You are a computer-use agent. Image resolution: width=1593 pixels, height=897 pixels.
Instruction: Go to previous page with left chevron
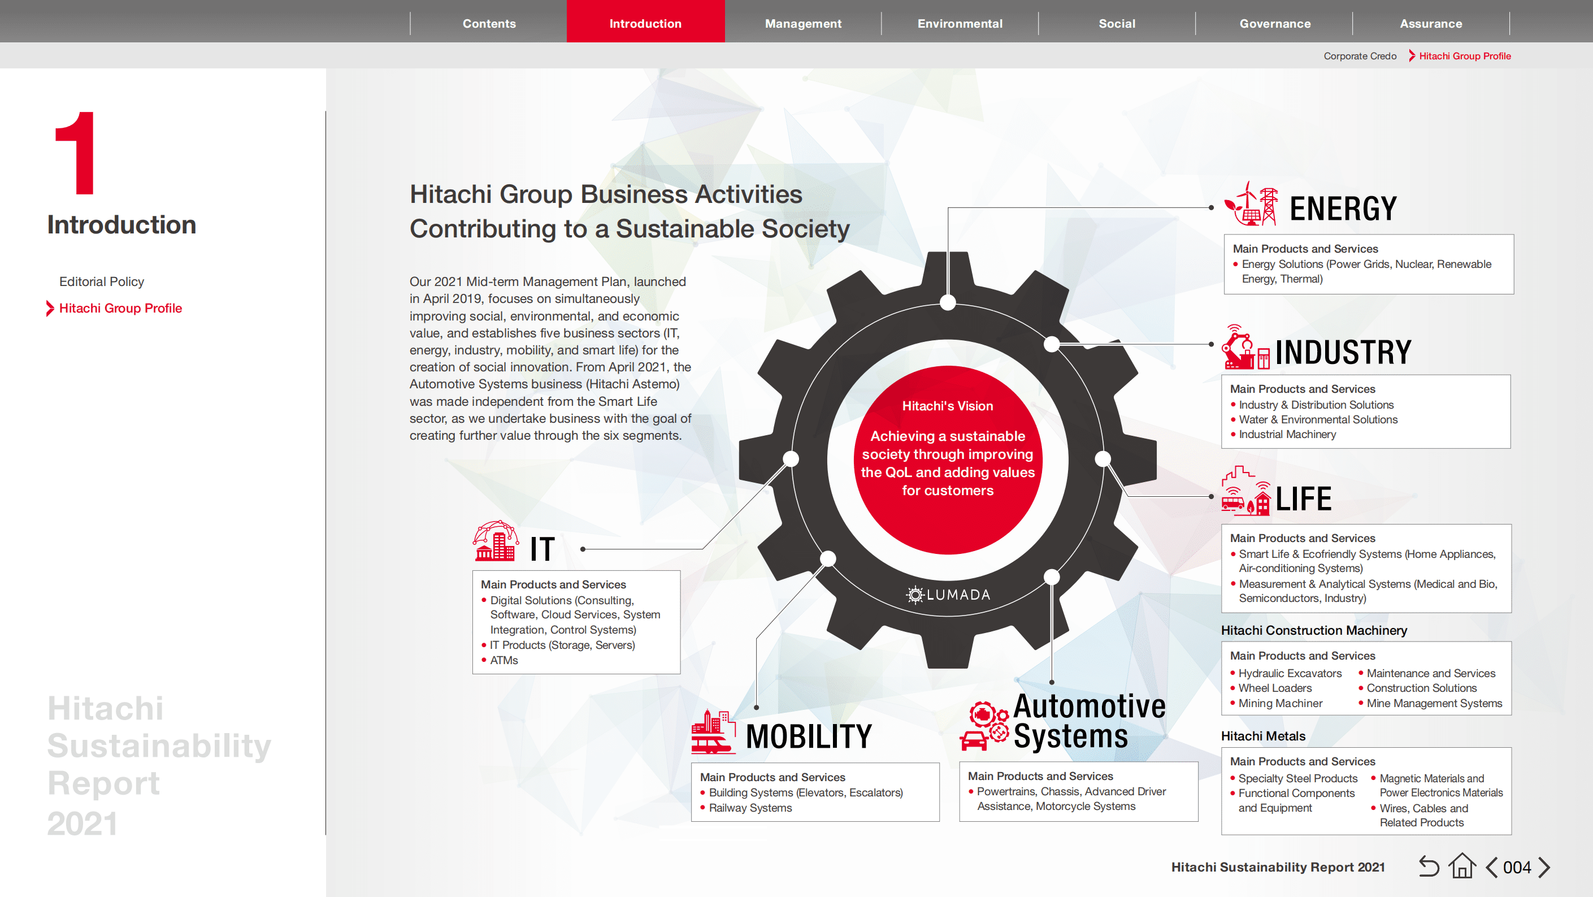(1492, 866)
